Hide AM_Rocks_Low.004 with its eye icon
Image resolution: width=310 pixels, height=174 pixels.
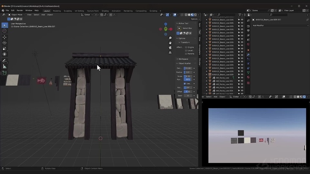[242, 91]
